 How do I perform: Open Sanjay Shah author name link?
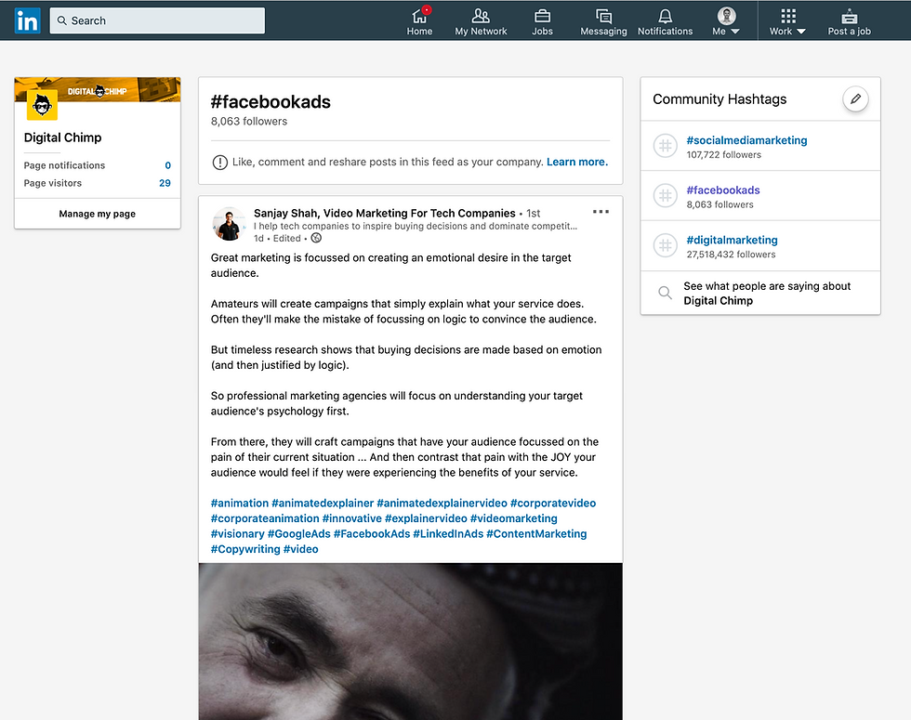point(385,213)
